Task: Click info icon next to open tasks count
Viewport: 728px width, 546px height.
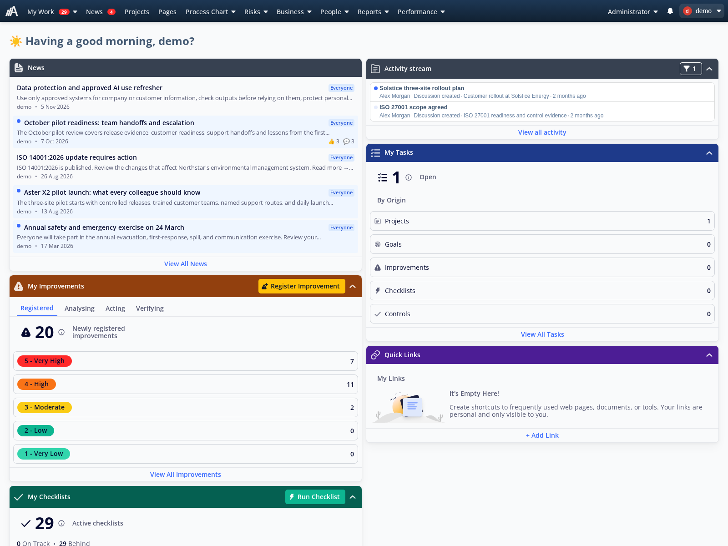Action: pyautogui.click(x=409, y=177)
